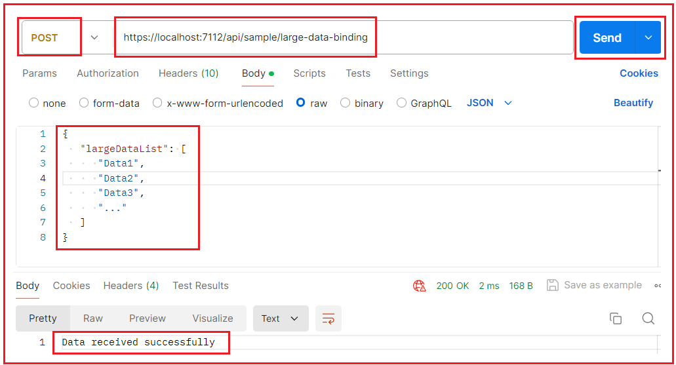Open the Scripts tab
The image size is (676, 365).
click(x=309, y=73)
